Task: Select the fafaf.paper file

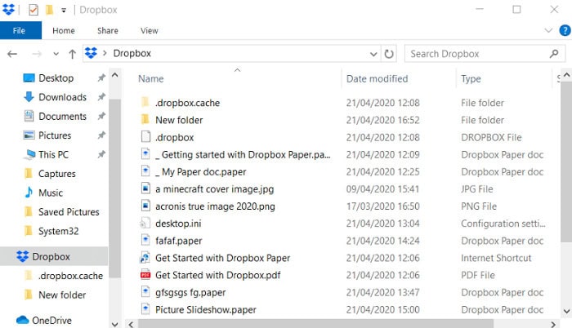Action: point(178,241)
